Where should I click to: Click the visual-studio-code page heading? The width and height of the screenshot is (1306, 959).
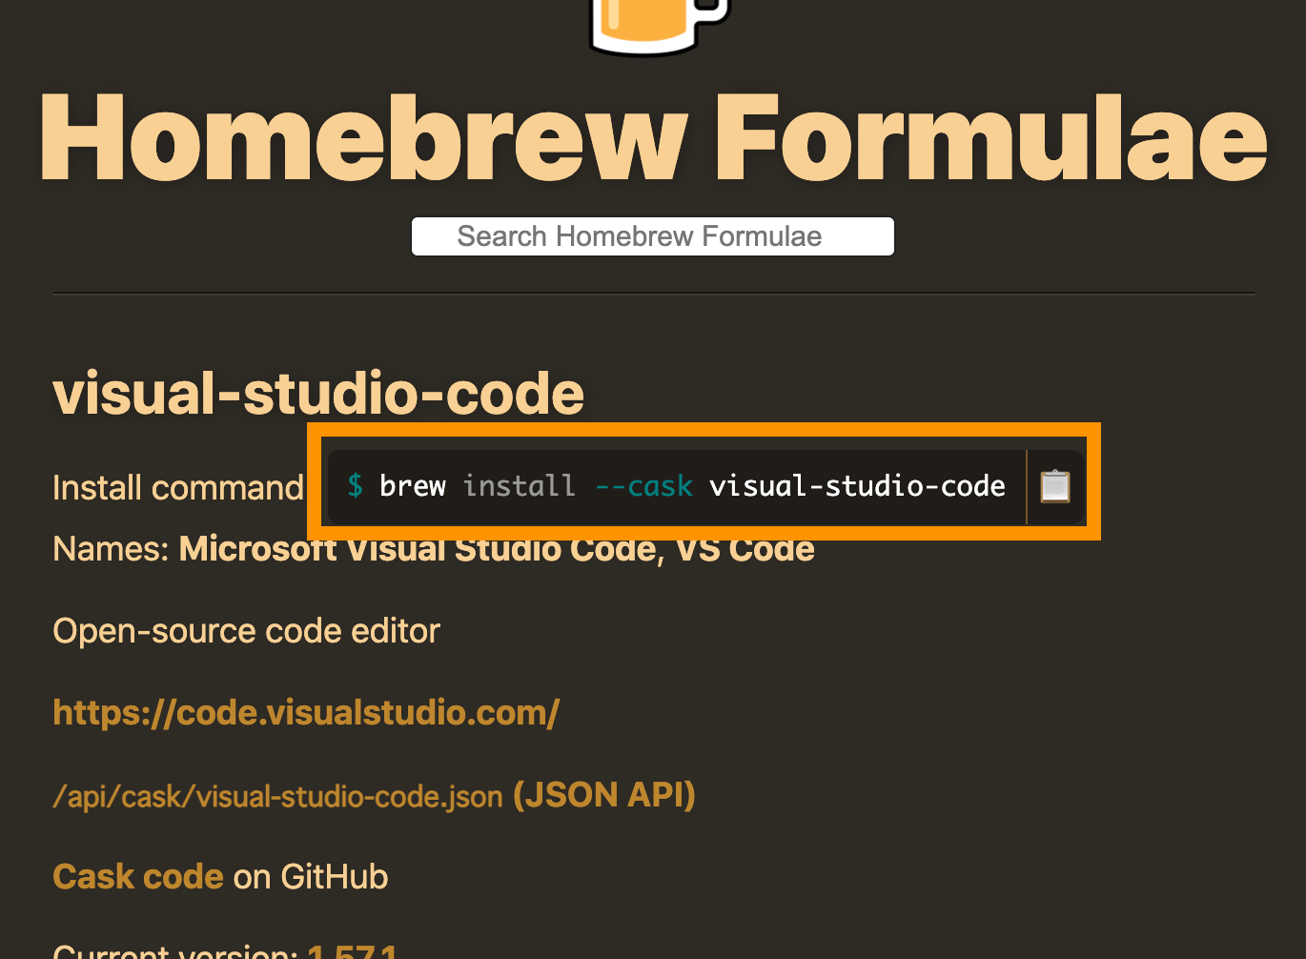(x=318, y=394)
